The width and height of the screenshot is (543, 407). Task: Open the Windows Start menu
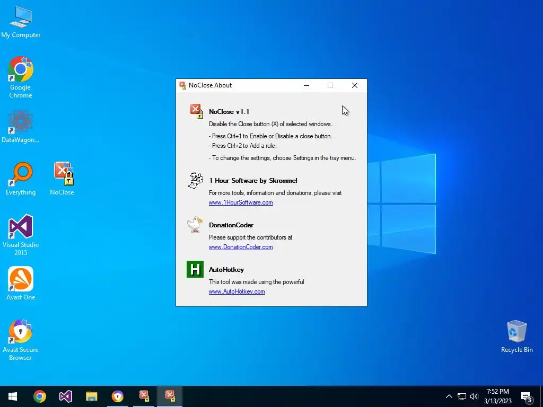coord(13,396)
